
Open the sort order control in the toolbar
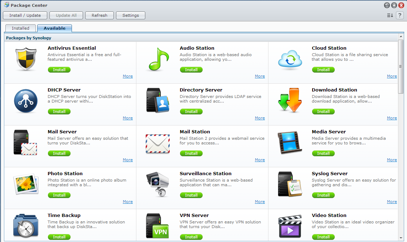pos(390,15)
